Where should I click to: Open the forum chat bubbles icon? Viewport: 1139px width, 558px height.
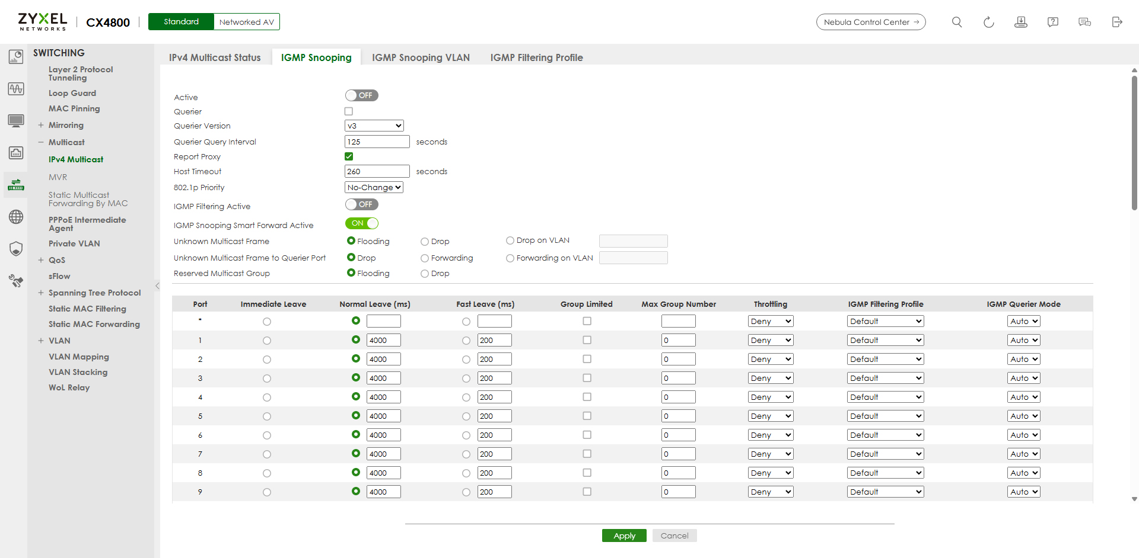pyautogui.click(x=1084, y=22)
